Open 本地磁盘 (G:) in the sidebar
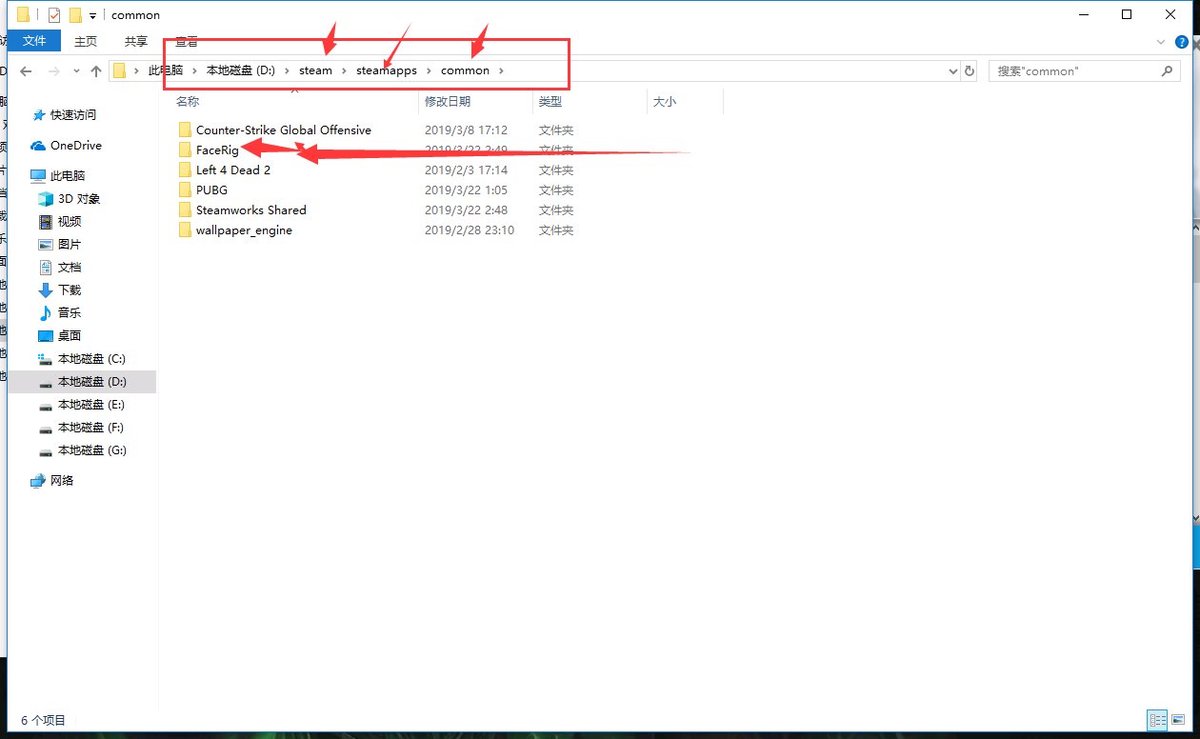Image resolution: width=1200 pixels, height=739 pixels. pyautogui.click(x=92, y=449)
